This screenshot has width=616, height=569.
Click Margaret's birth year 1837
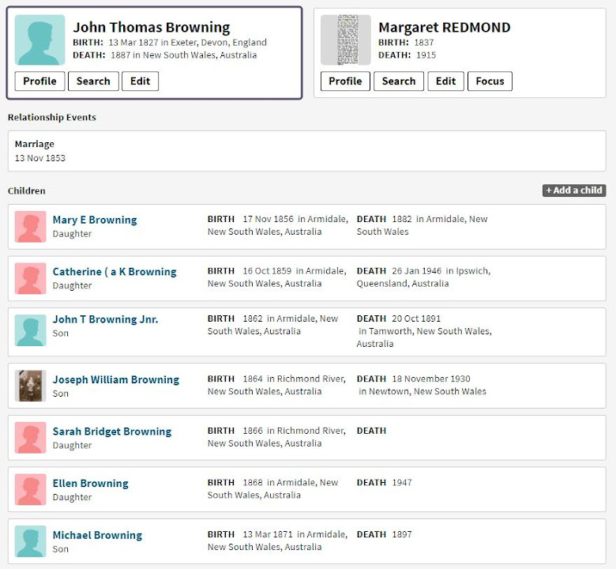[424, 43]
